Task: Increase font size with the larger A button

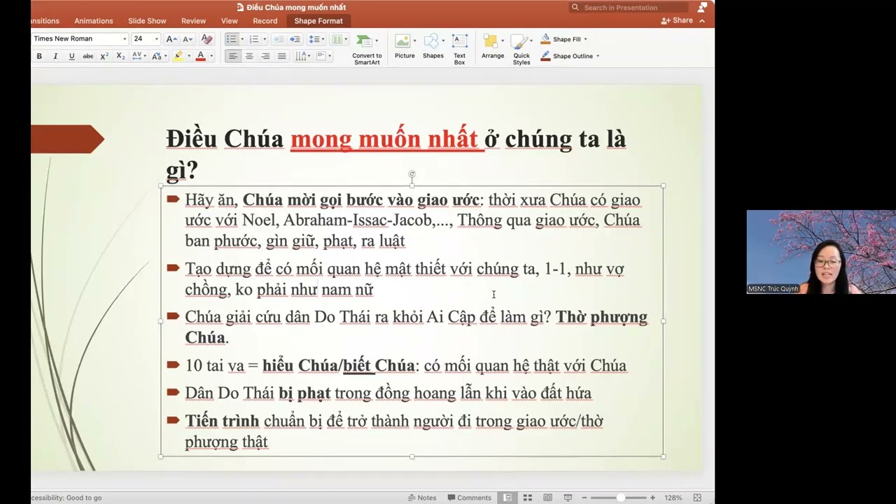Action: (171, 39)
